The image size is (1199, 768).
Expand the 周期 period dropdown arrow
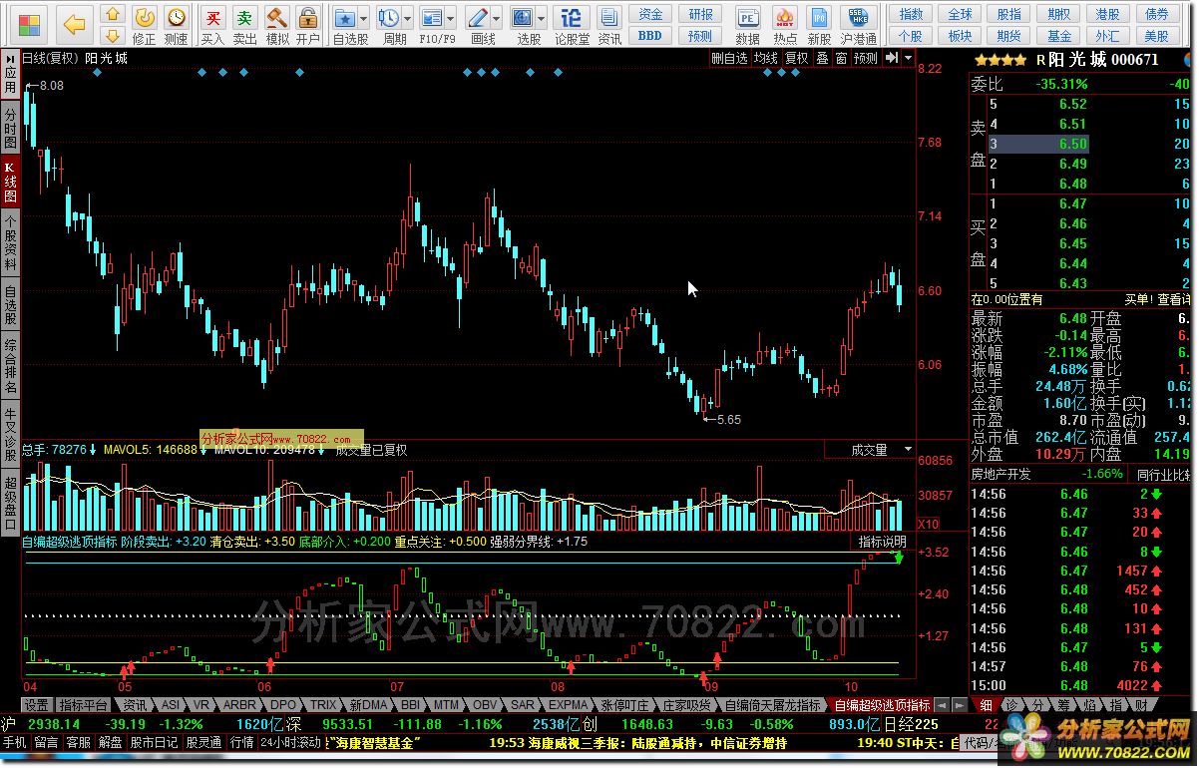coord(408,19)
